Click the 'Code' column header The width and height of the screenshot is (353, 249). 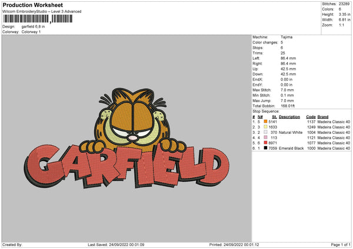(x=311, y=117)
